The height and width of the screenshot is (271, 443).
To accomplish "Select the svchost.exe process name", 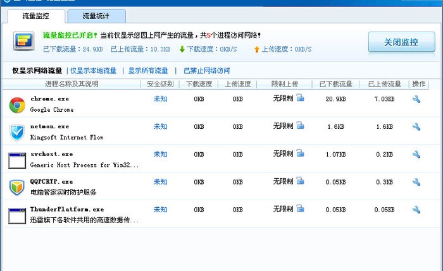I will click(x=52, y=154).
